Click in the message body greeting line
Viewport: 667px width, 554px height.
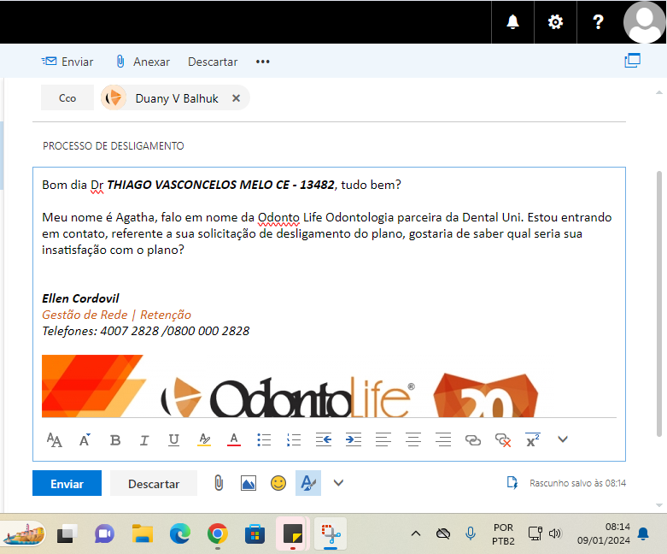tap(221, 185)
